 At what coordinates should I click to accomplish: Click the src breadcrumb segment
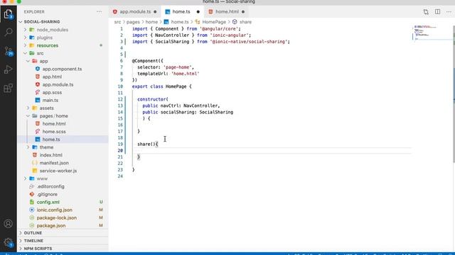tap(117, 22)
